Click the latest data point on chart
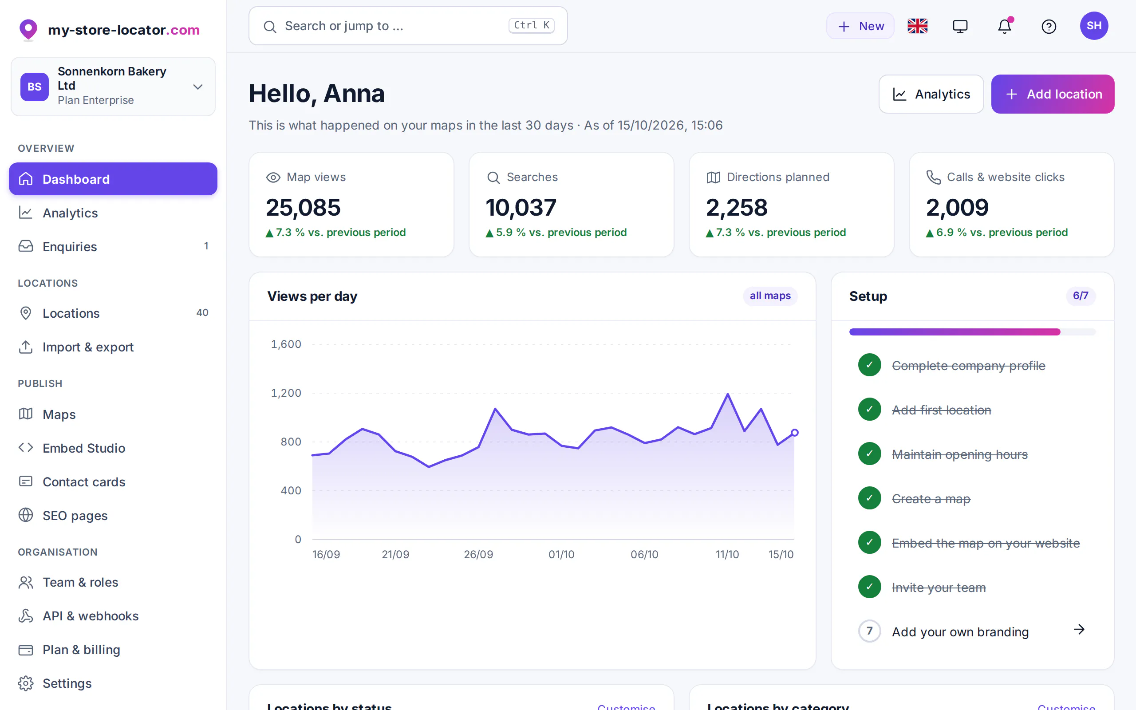Viewport: 1136px width, 710px height. tap(794, 433)
